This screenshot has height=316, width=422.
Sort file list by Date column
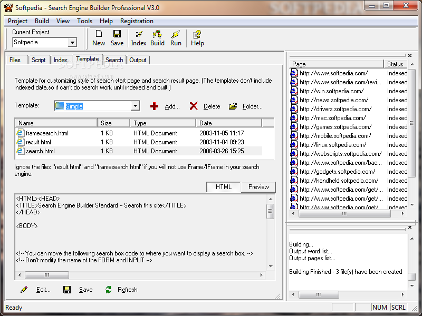[x=228, y=123]
